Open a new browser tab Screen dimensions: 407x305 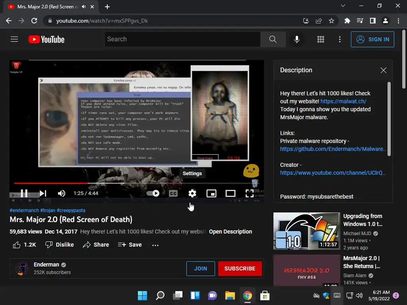coord(107,7)
